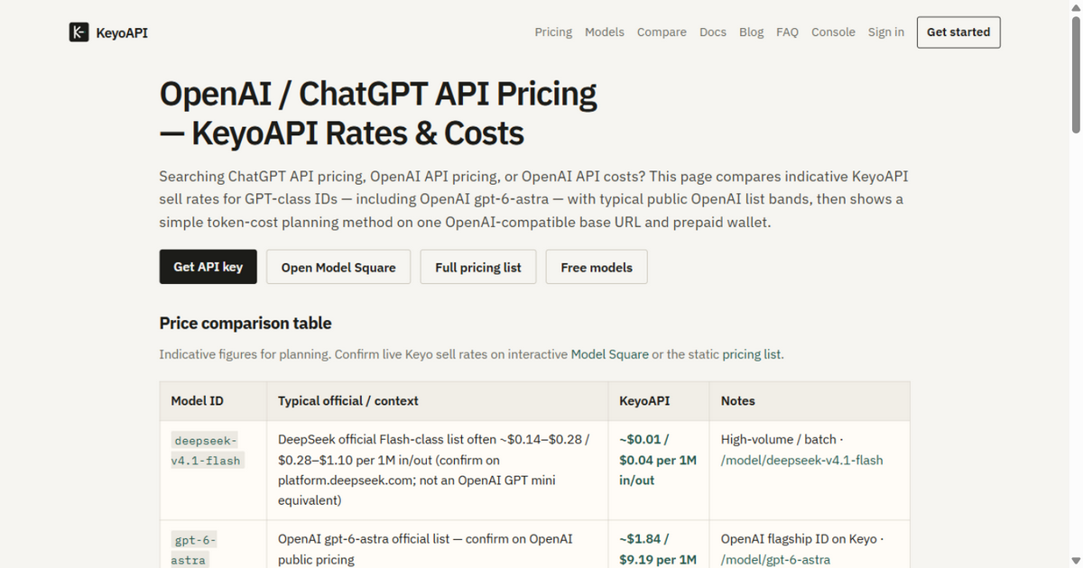Click the Get started button
This screenshot has width=1083, height=568.
[x=958, y=32]
